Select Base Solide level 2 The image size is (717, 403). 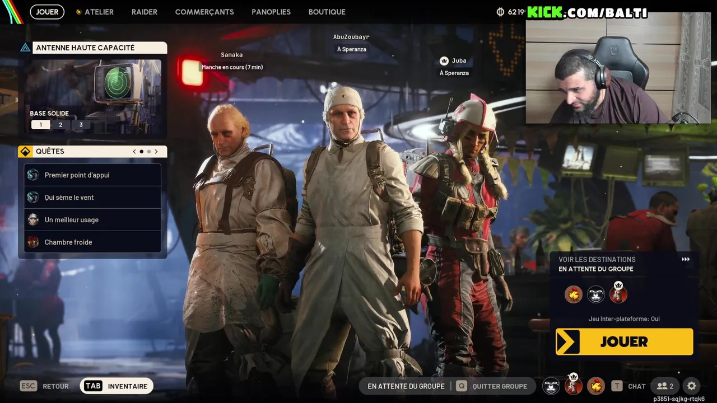click(60, 125)
